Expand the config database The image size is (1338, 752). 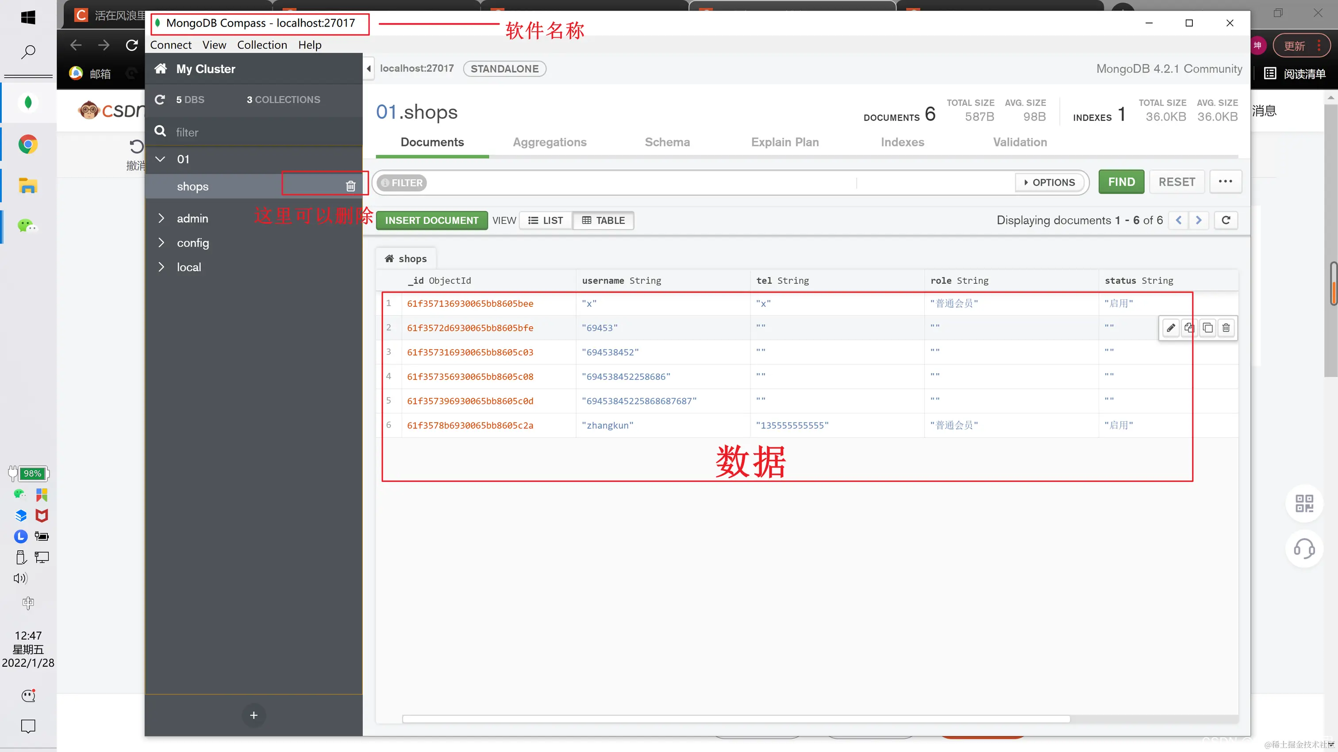coord(161,242)
